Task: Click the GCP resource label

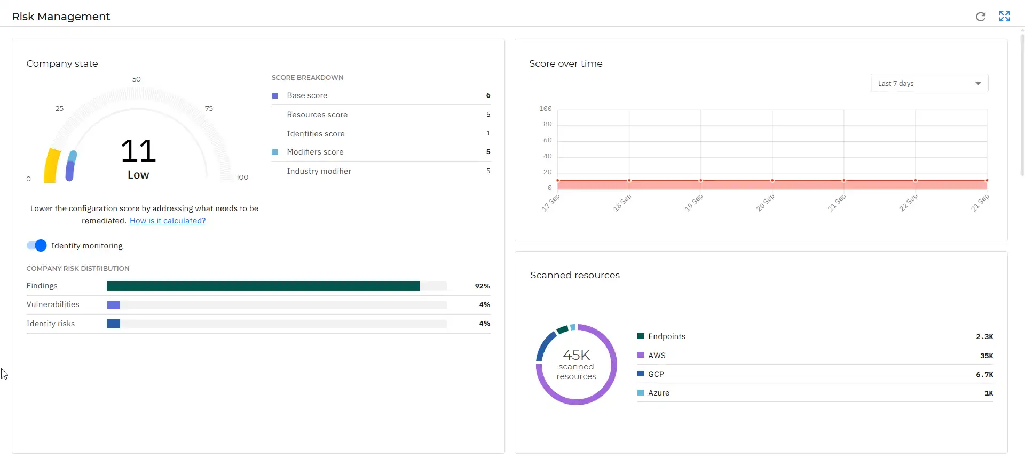Action: [x=656, y=374]
